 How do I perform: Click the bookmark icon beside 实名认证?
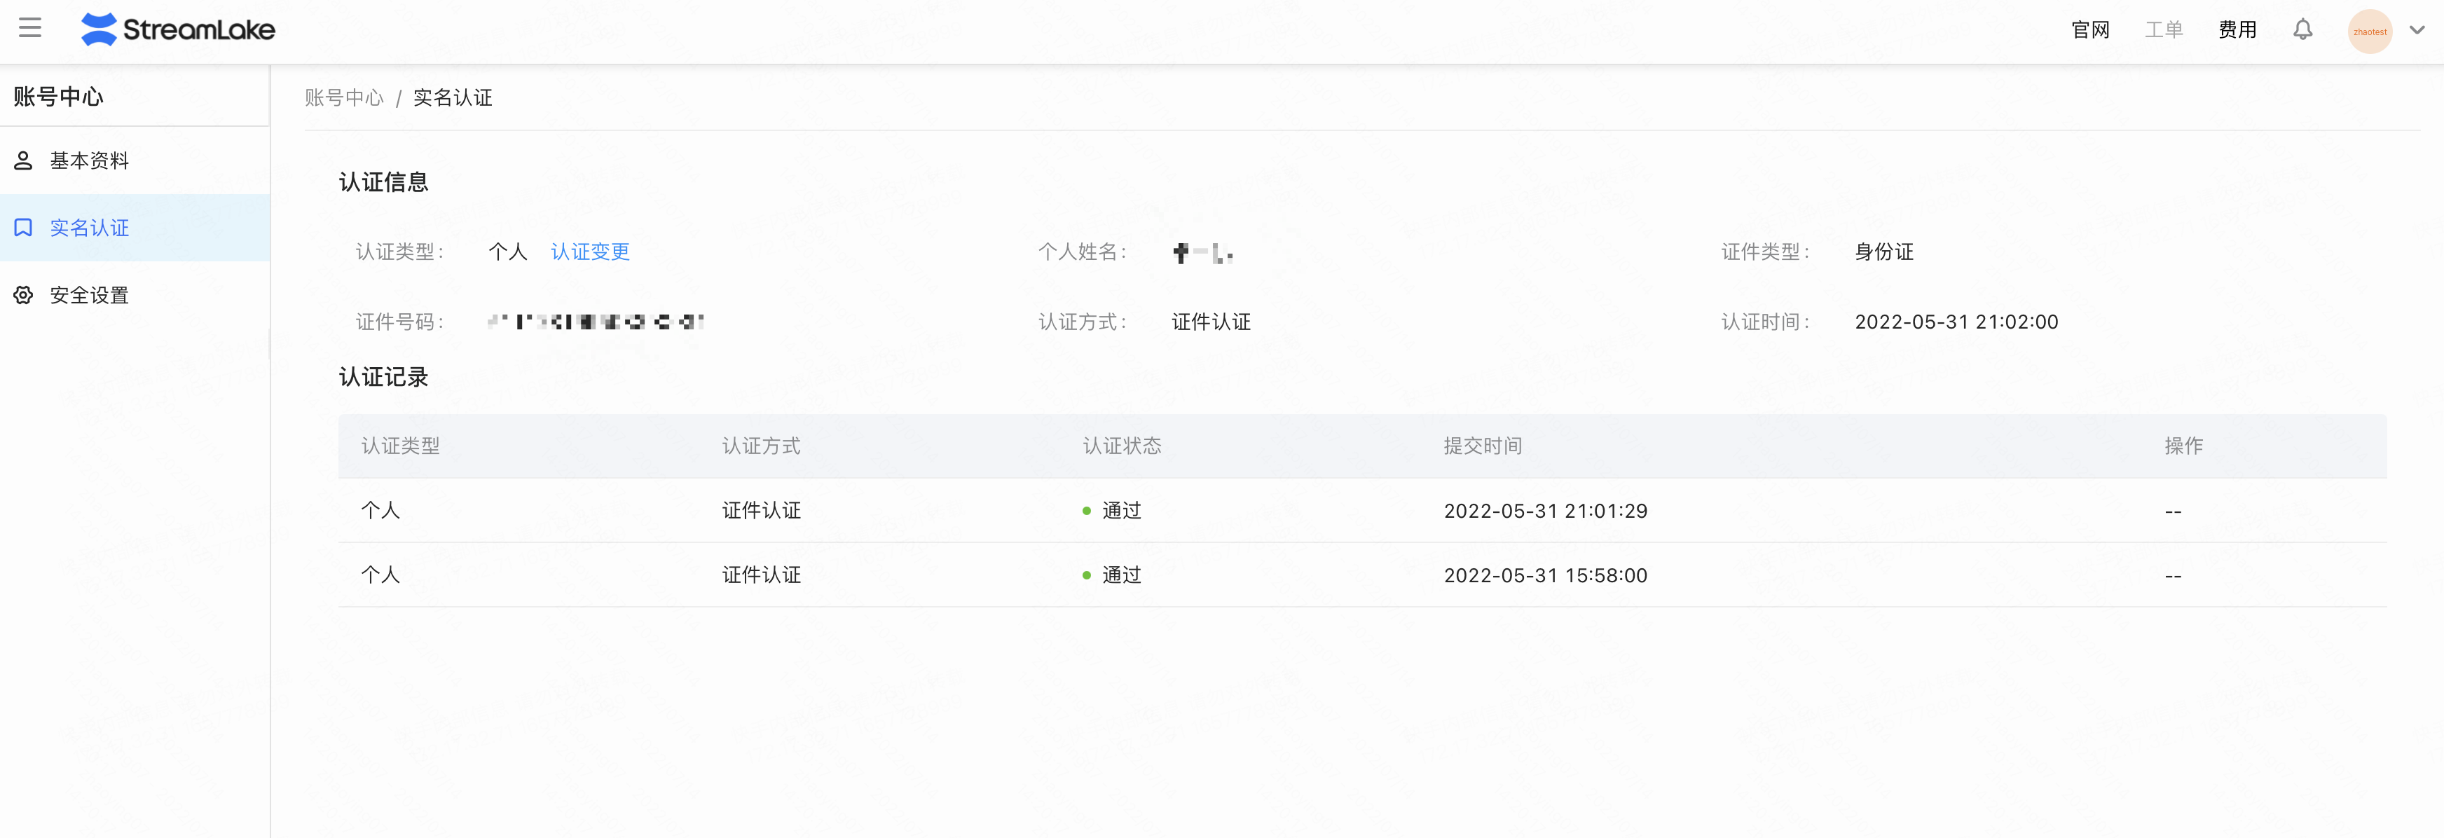[x=24, y=228]
